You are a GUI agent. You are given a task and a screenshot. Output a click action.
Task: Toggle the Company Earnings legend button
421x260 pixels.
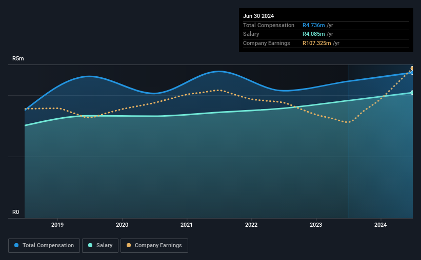[x=154, y=246]
